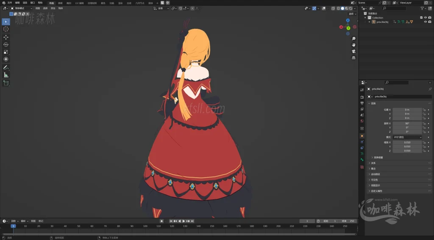Switch perspective/orthographic grid icon
The image size is (434, 240).
(x=353, y=58)
